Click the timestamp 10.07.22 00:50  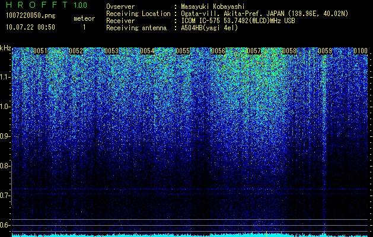[x=30, y=27]
